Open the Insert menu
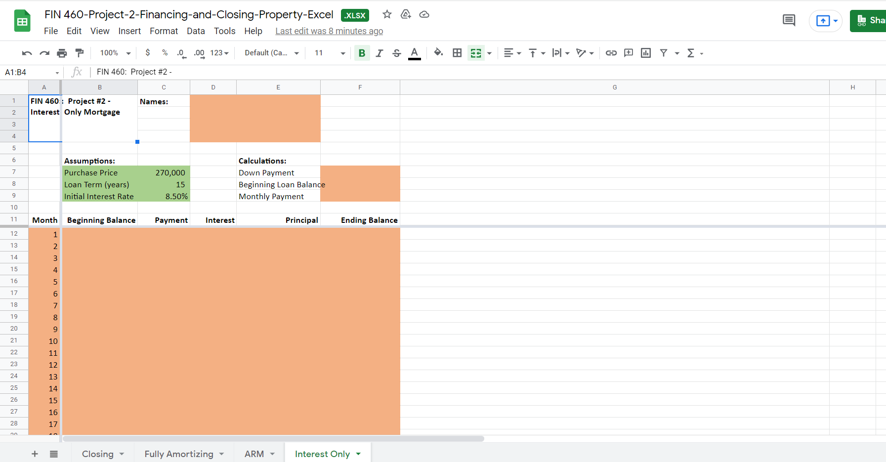Image resolution: width=886 pixels, height=462 pixels. pyautogui.click(x=129, y=31)
